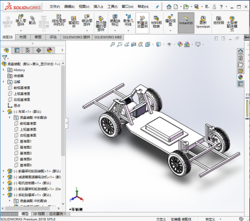Expand the 前悬架和轮胎装配<1> node arrow
The image size is (250, 221).
pos(4,171)
